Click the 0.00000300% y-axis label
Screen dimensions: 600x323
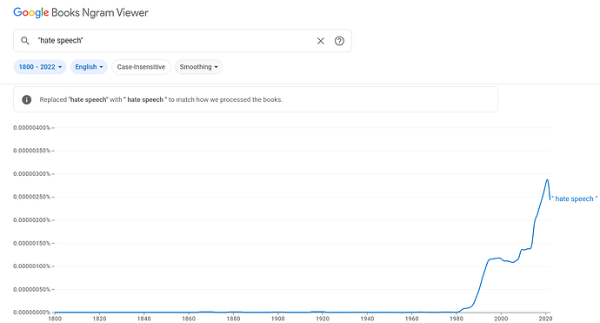(32, 174)
